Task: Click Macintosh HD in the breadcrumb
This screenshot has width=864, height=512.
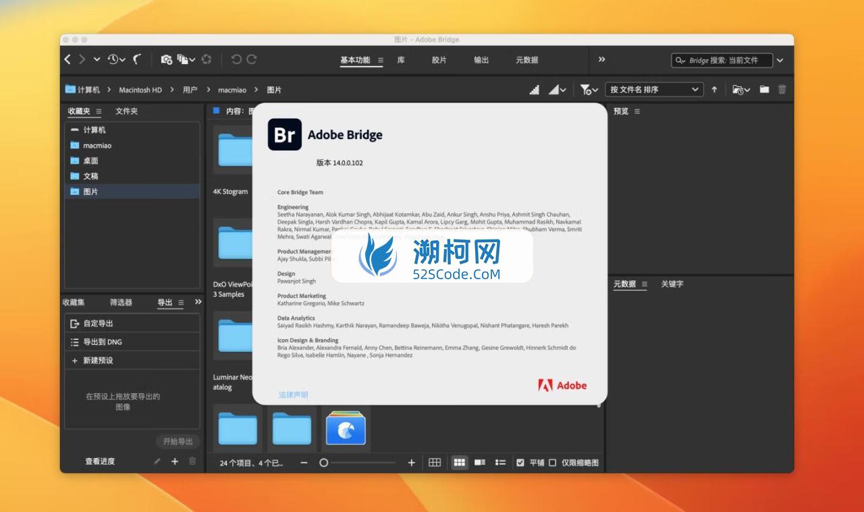Action: (140, 90)
